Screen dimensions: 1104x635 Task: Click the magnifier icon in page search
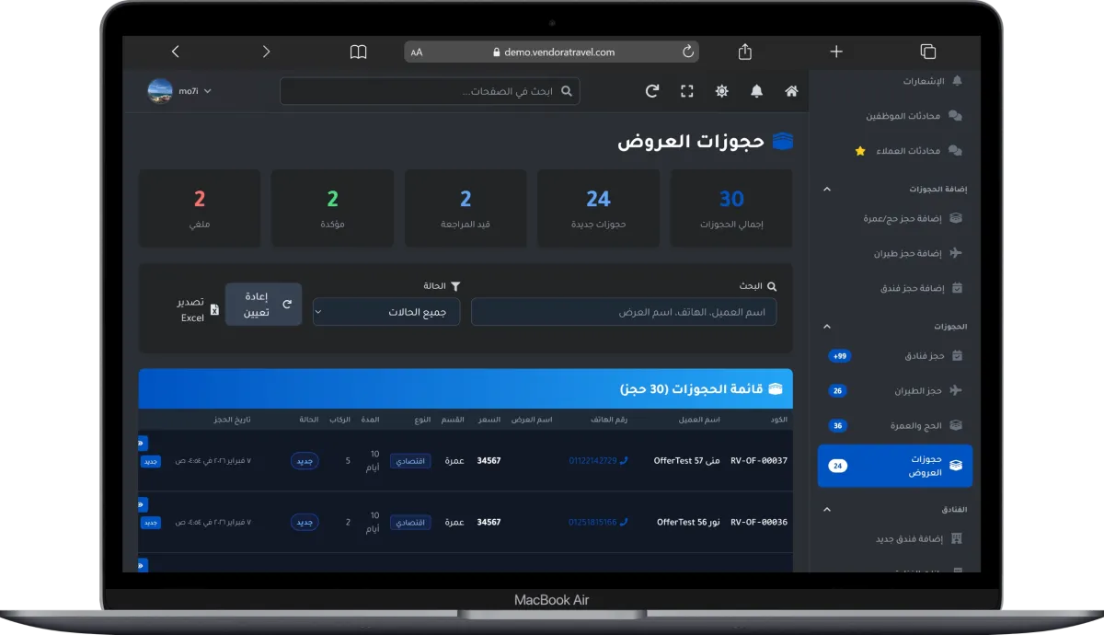(567, 91)
